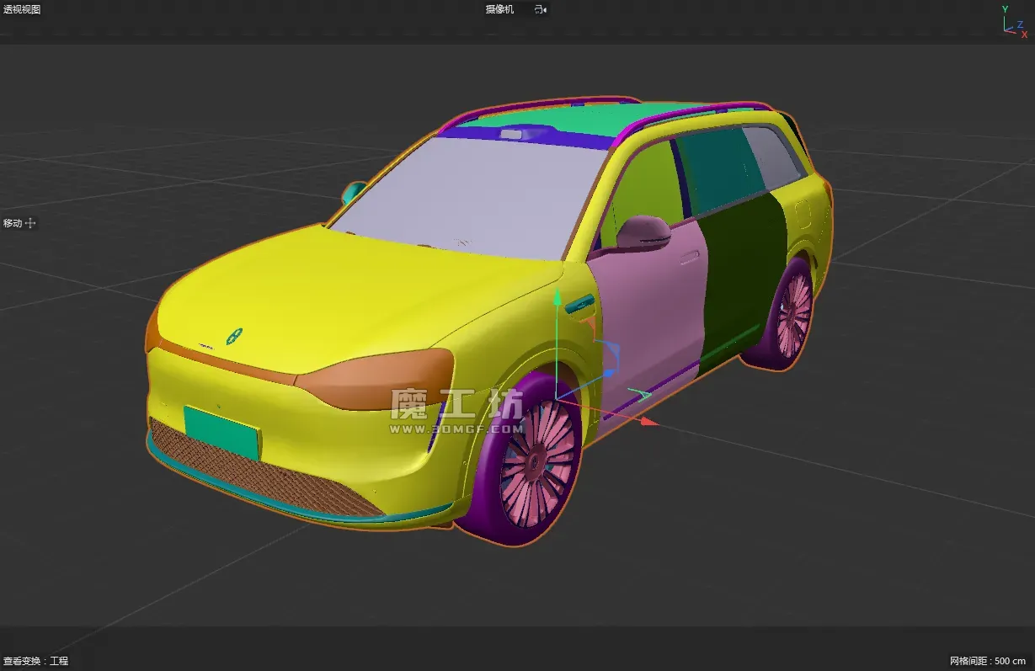Click the green Y-axis arrow of the gizmo
This screenshot has width=1035, height=671.
point(556,297)
